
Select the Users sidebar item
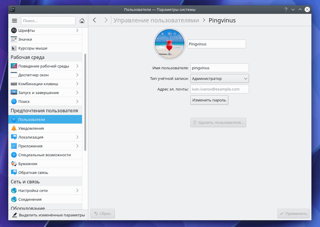(x=45, y=119)
